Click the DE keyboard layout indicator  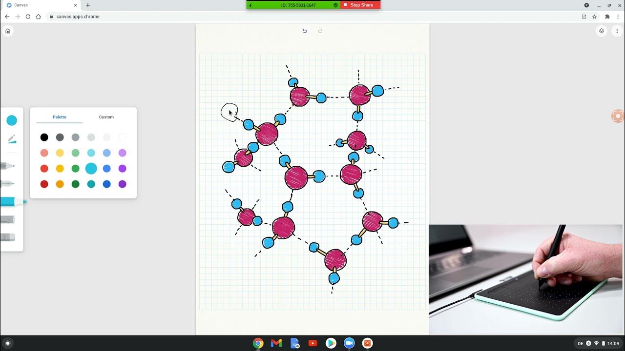pos(581,344)
